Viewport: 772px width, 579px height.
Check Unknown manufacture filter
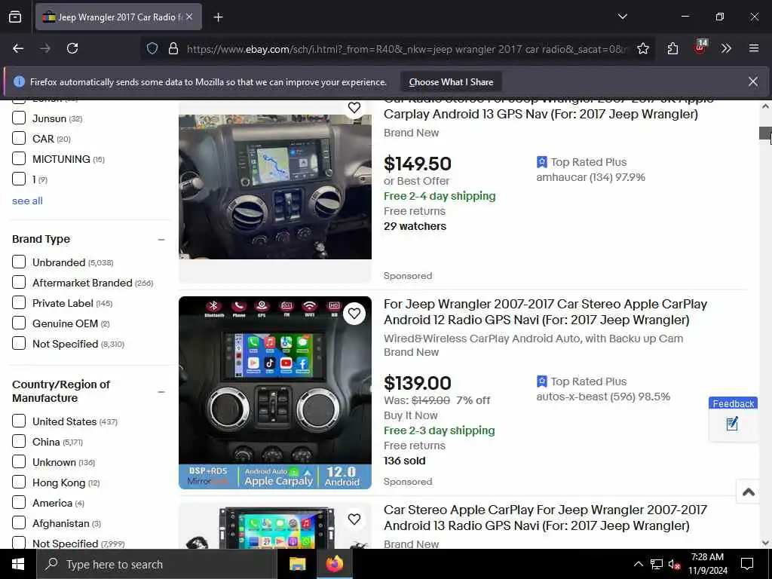click(19, 462)
